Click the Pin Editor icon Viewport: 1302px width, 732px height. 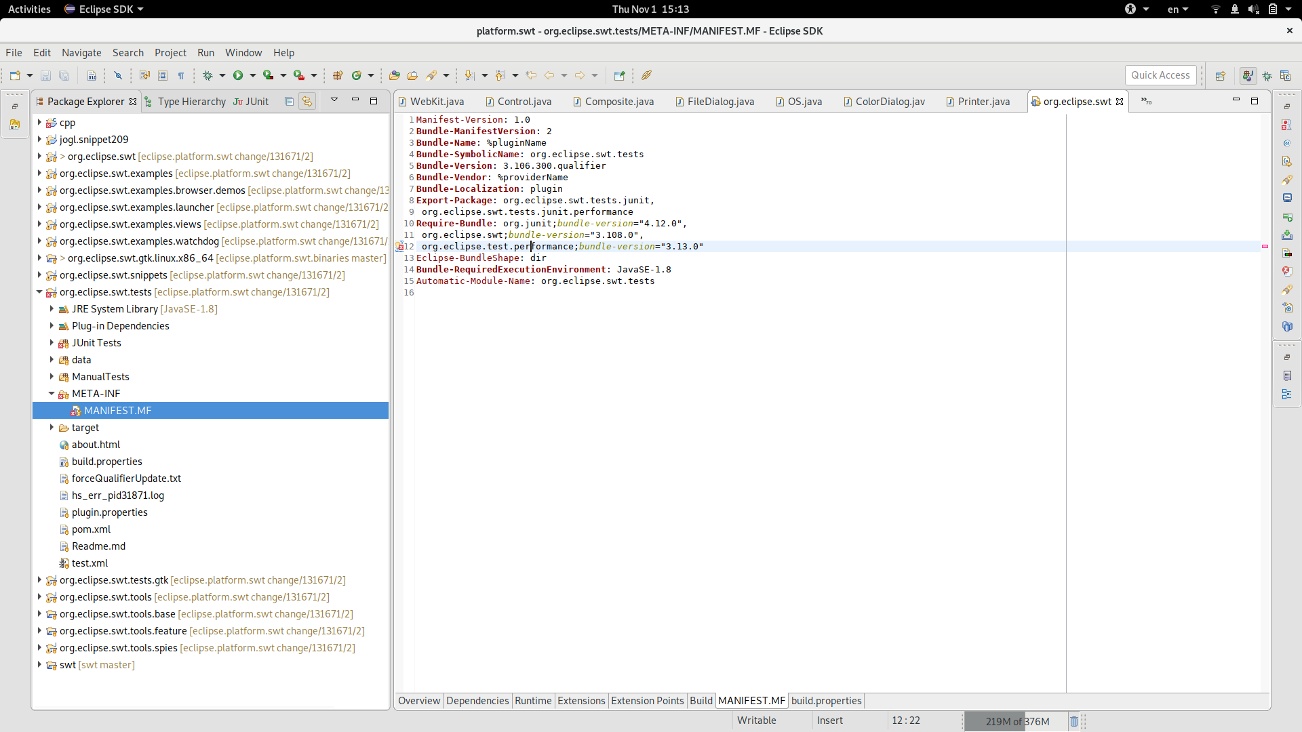[x=619, y=75]
